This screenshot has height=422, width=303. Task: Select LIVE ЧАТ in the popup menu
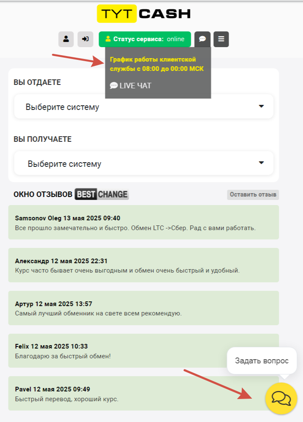tap(131, 86)
